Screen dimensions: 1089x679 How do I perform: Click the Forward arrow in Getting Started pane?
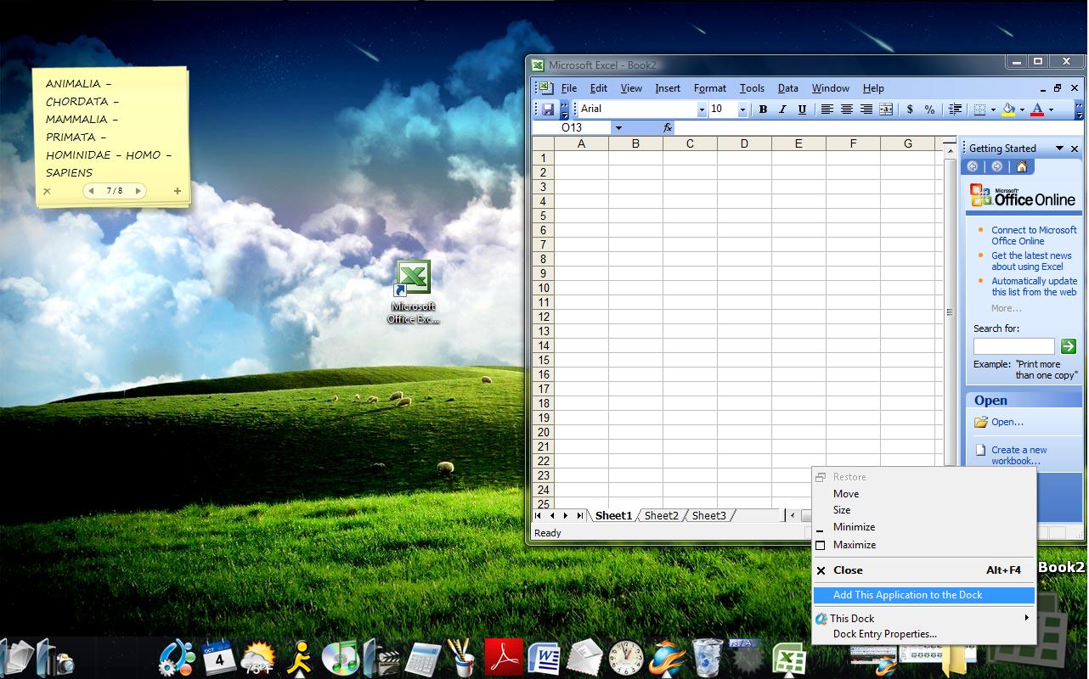click(996, 166)
